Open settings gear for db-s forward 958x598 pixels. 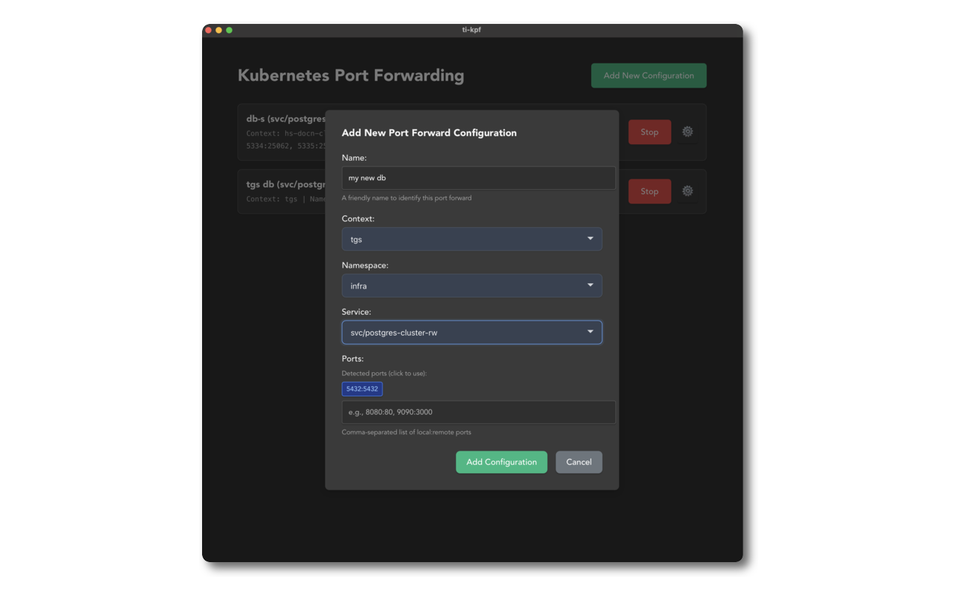(687, 132)
